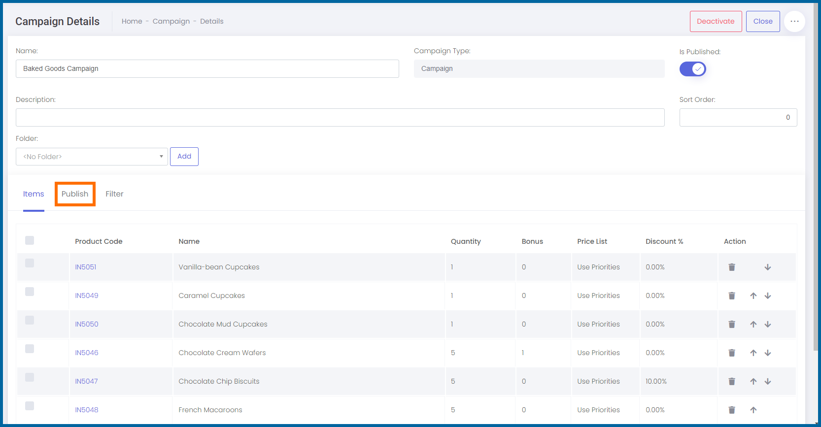
Task: Move Chocolate Chip Biscuits down
Action: [x=768, y=381]
